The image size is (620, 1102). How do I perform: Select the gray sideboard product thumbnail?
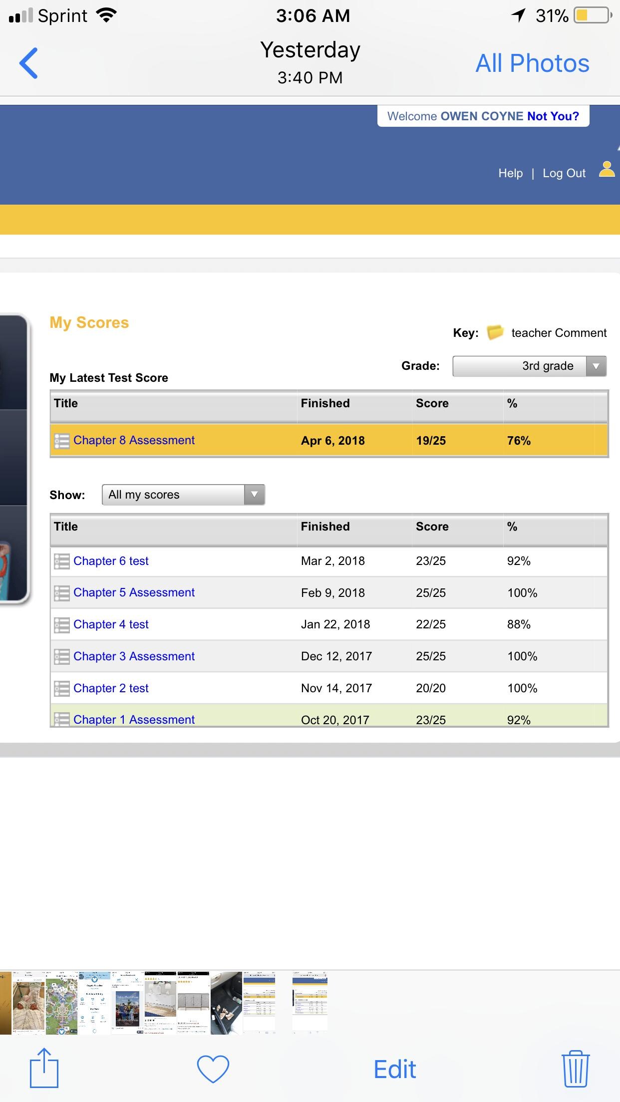(193, 1003)
